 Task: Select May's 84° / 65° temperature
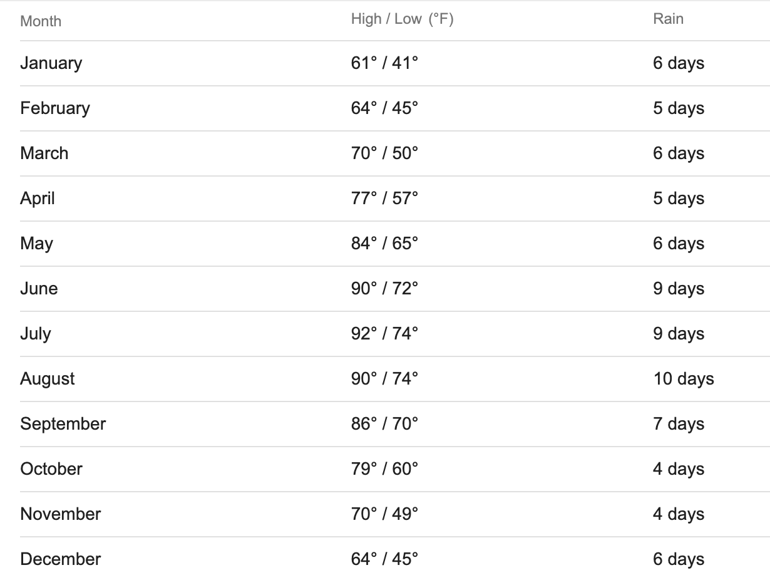pyautogui.click(x=384, y=244)
